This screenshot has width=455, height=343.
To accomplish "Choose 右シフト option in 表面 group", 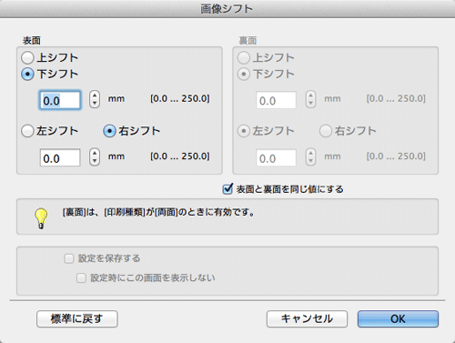I will click(109, 131).
